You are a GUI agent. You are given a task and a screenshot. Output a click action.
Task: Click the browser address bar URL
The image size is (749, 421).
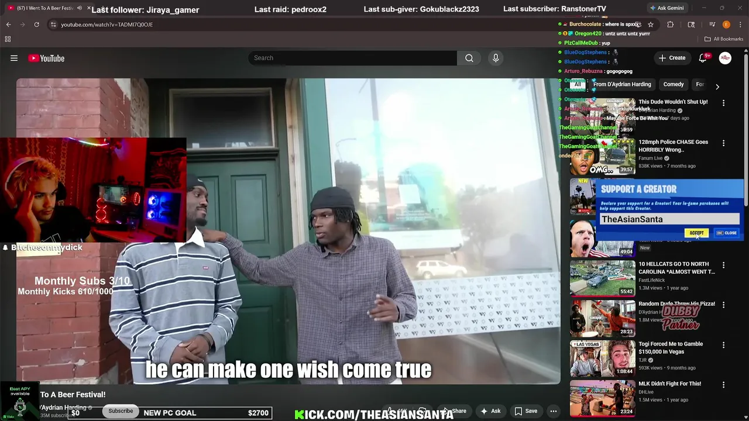pyautogui.click(x=106, y=25)
